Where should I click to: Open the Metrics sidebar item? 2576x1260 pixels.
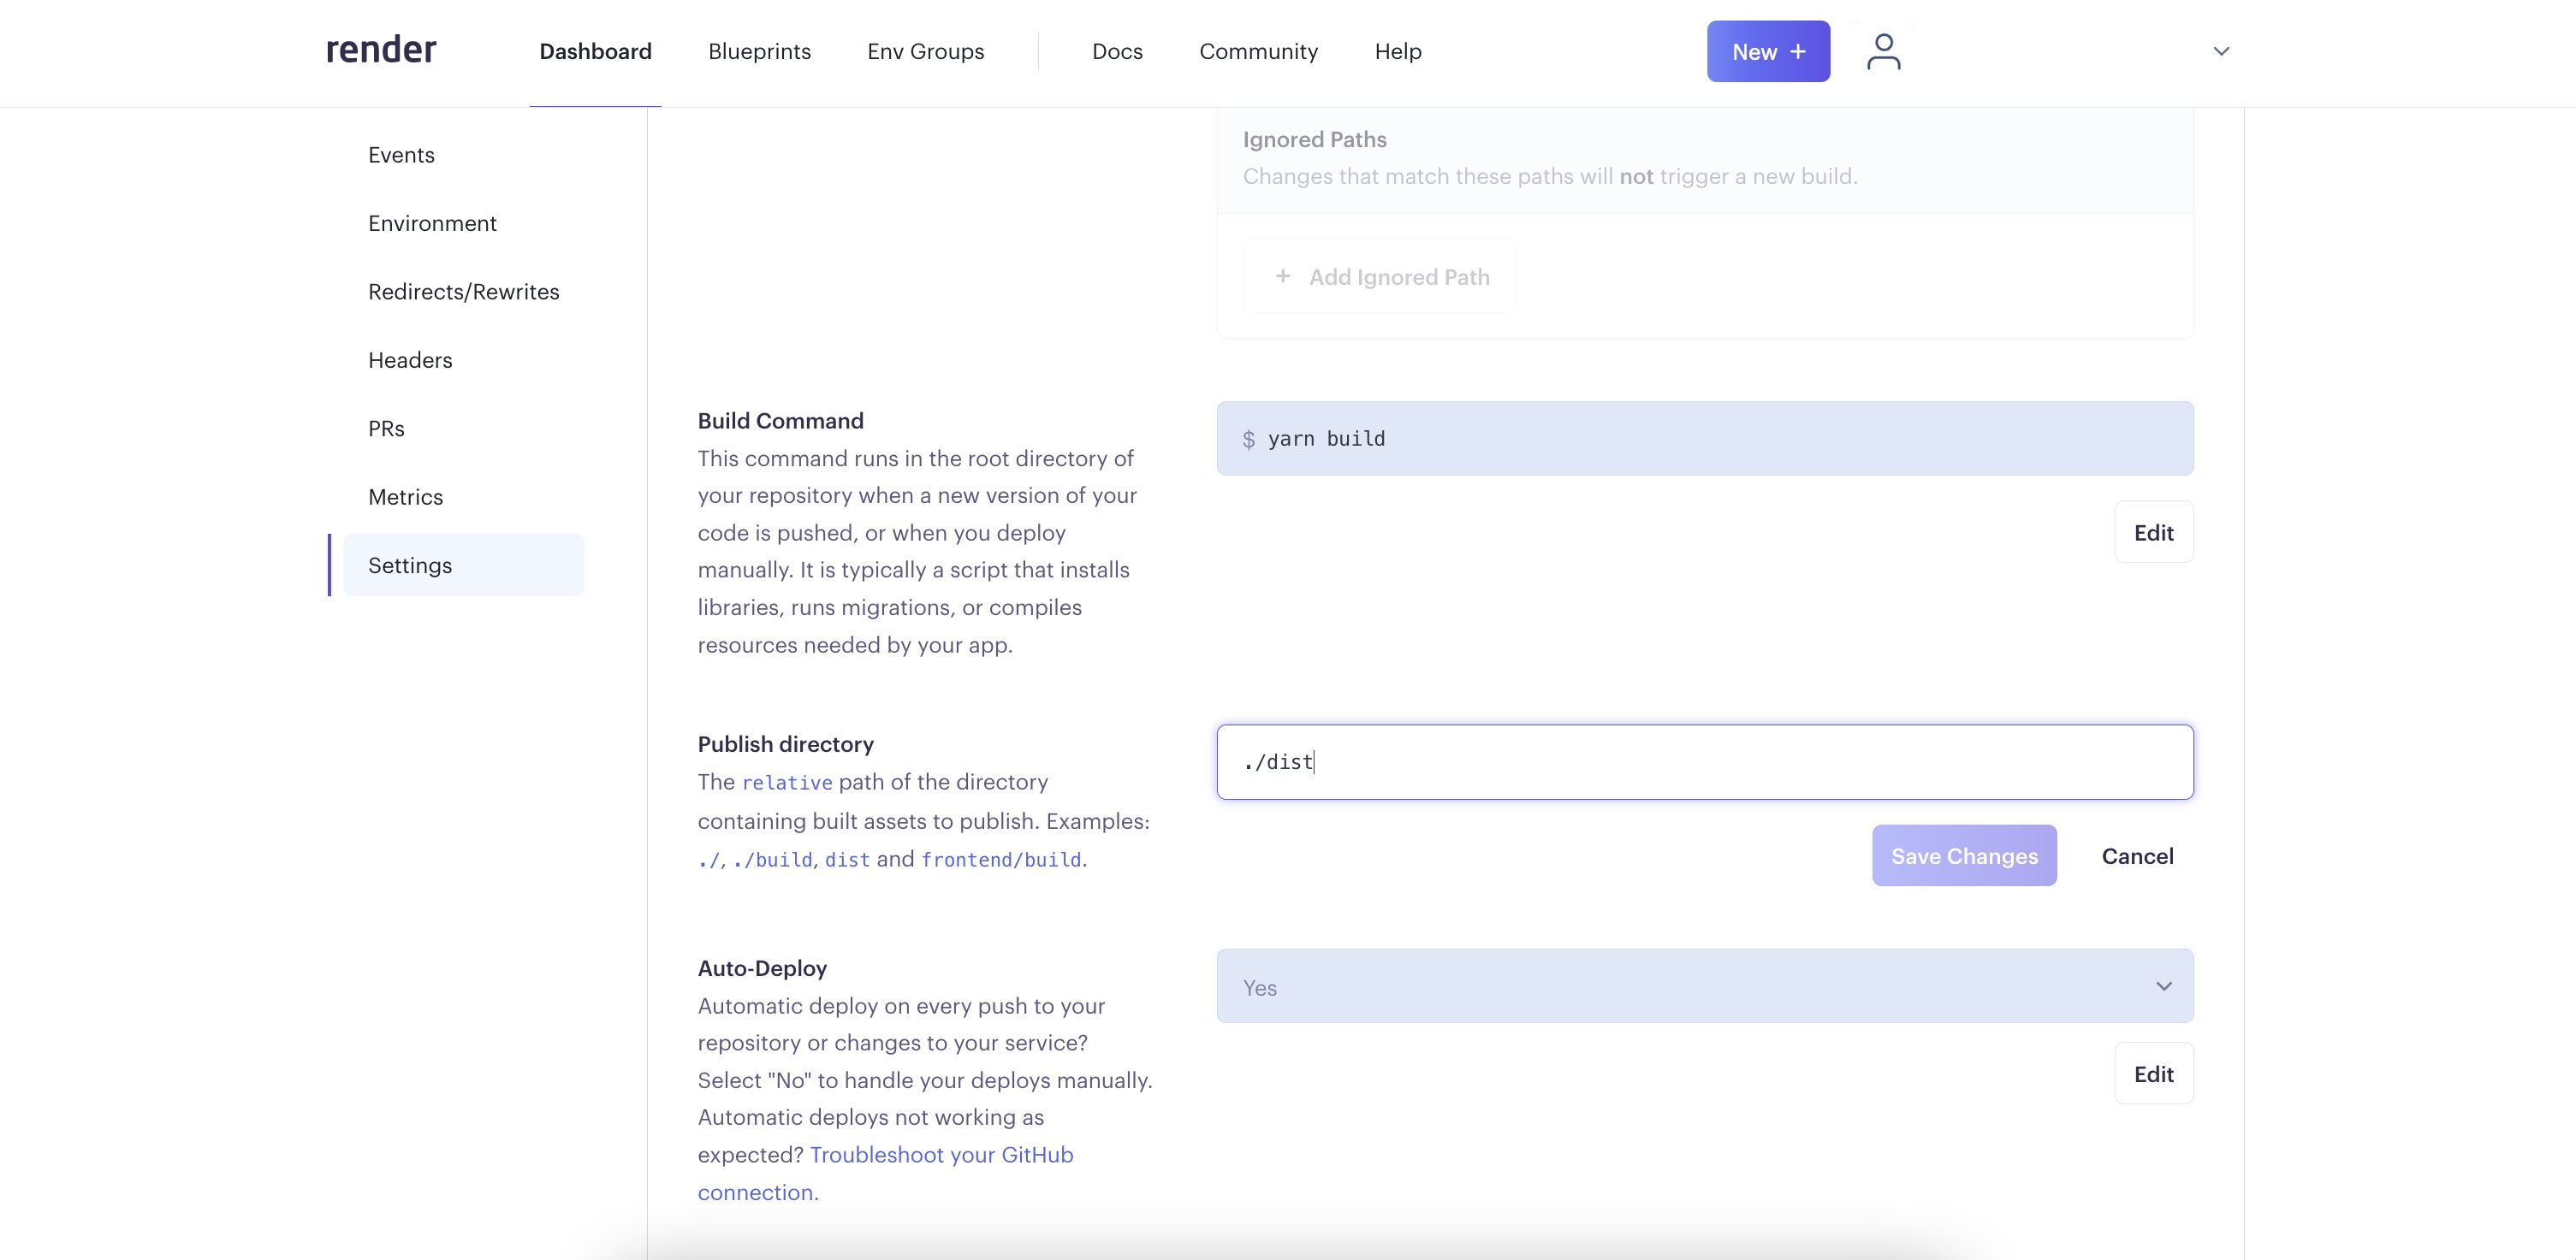[x=405, y=497]
